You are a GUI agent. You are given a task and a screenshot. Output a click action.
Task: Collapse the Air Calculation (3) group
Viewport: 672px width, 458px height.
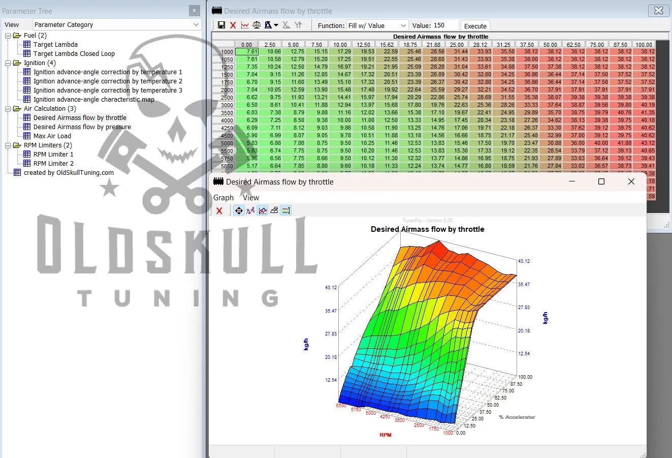8,109
